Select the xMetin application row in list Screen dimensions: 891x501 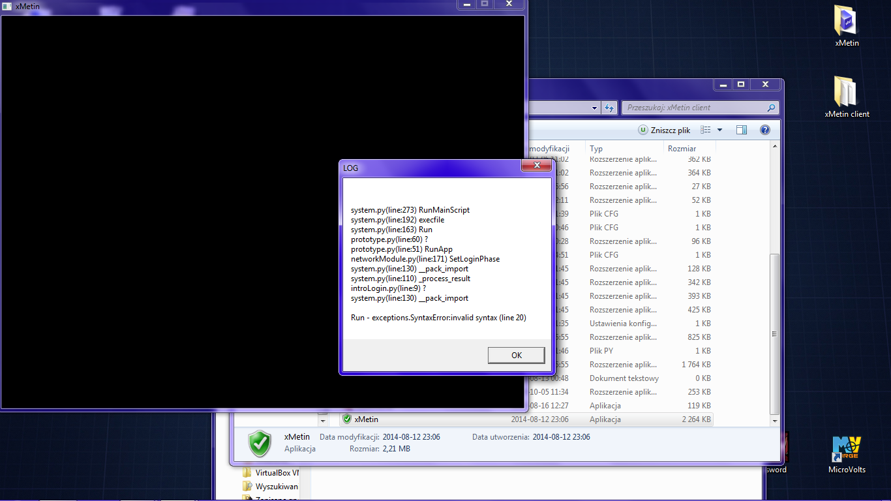[x=526, y=419]
